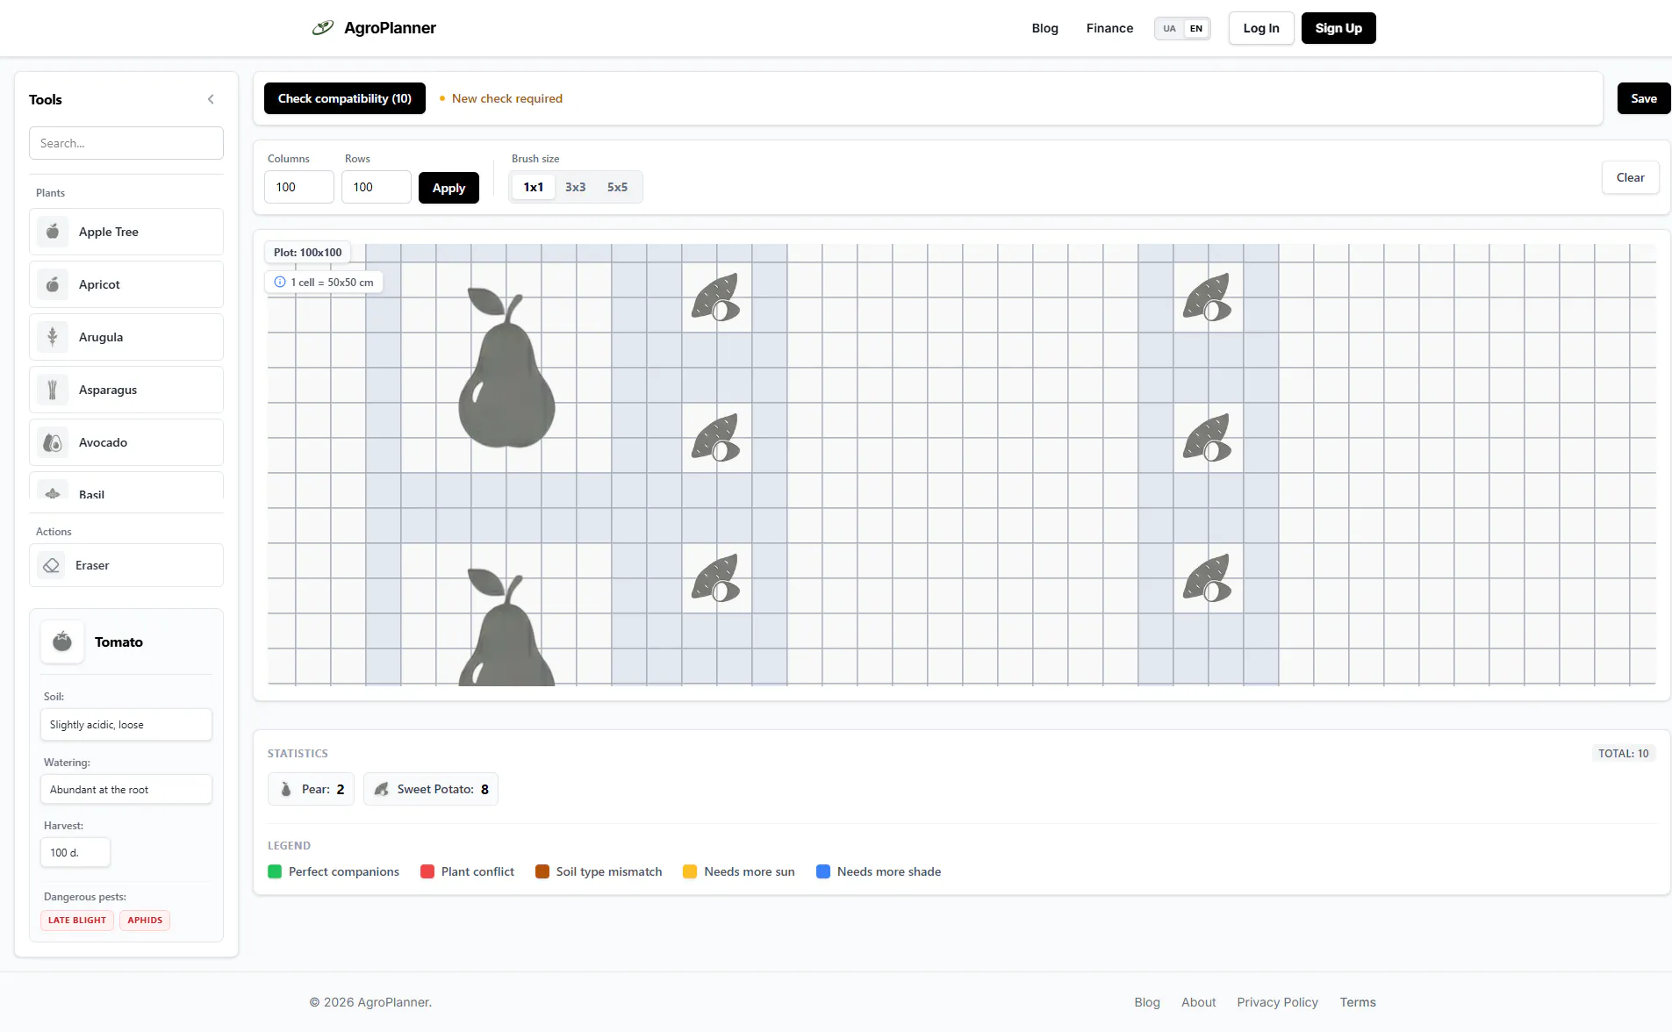
Task: Click the middle sweet potato in right column
Action: (1208, 438)
